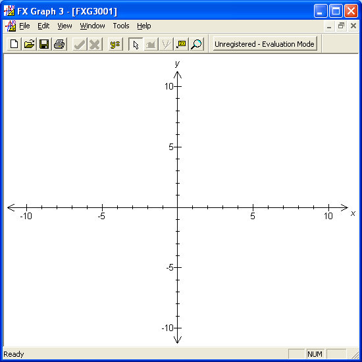The image size is (362, 362).
Task: Restore the FXG3001 child document window
Action: [341, 26]
